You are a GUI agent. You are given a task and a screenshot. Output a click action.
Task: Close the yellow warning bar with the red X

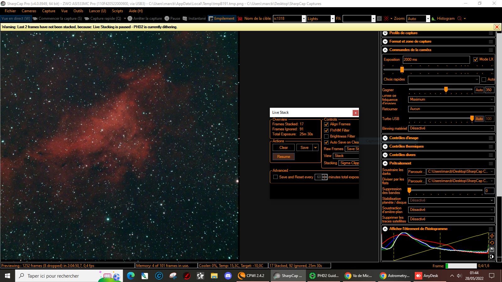pyautogui.click(x=497, y=27)
